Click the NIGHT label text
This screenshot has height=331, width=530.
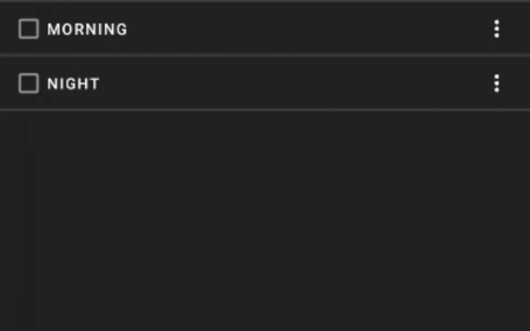[73, 84]
